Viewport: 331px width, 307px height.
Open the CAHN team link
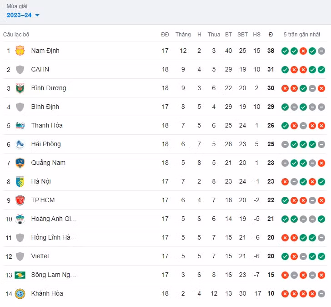tap(40, 69)
